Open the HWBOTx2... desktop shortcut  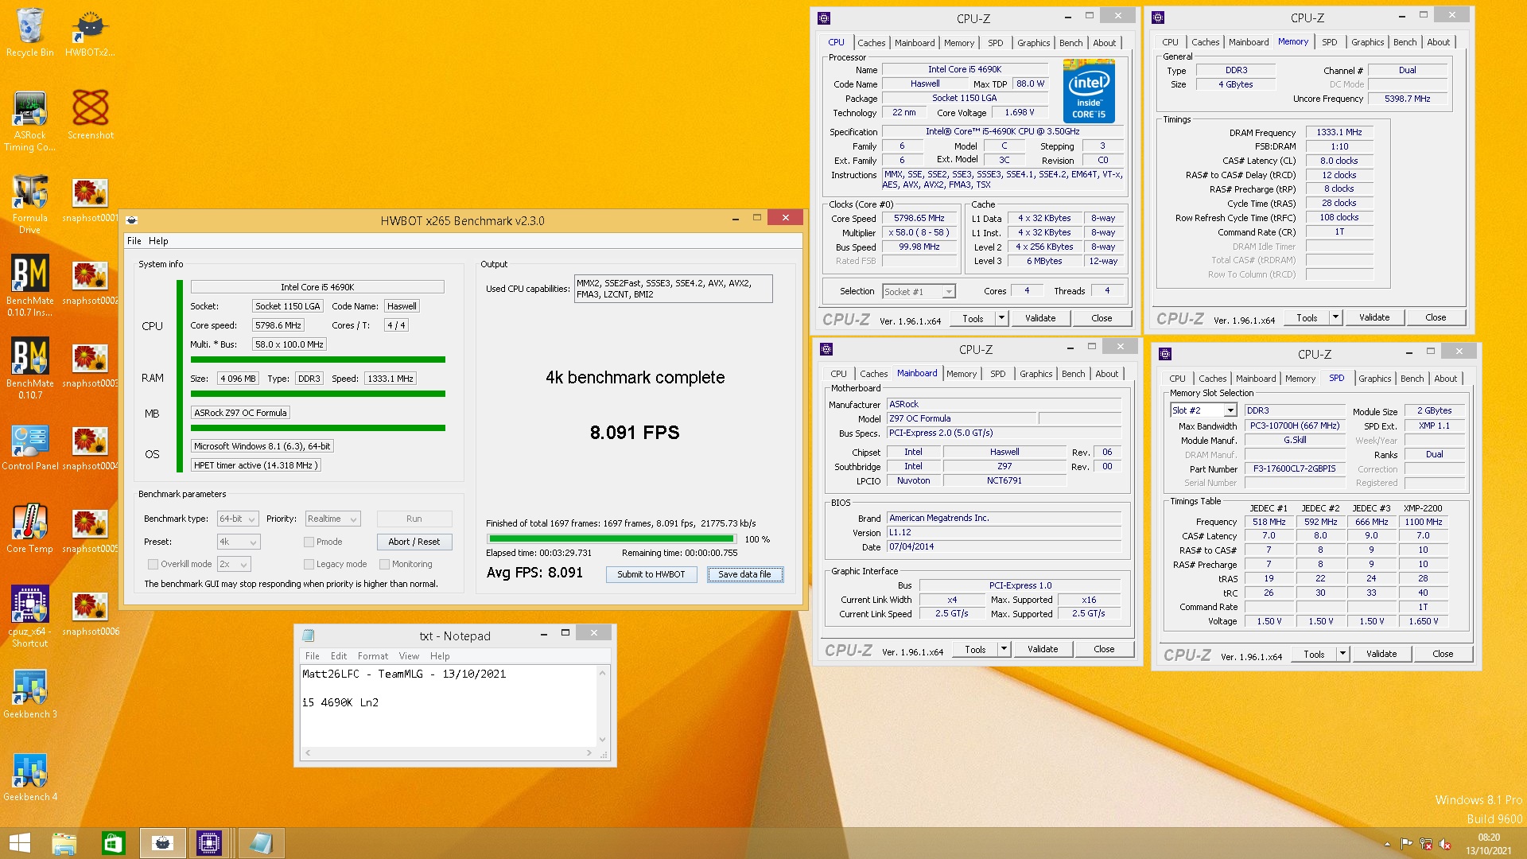point(90,33)
